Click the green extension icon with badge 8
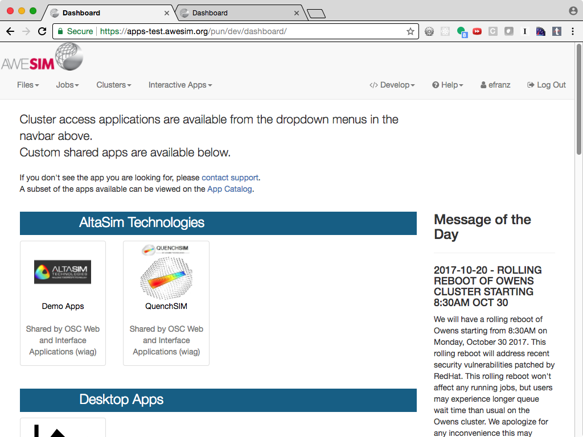583x437 pixels. coord(461,31)
